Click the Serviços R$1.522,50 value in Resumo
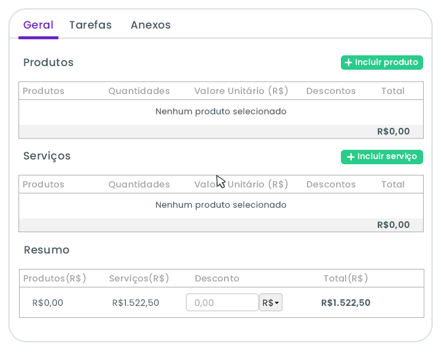This screenshot has width=441, height=363. tap(136, 302)
